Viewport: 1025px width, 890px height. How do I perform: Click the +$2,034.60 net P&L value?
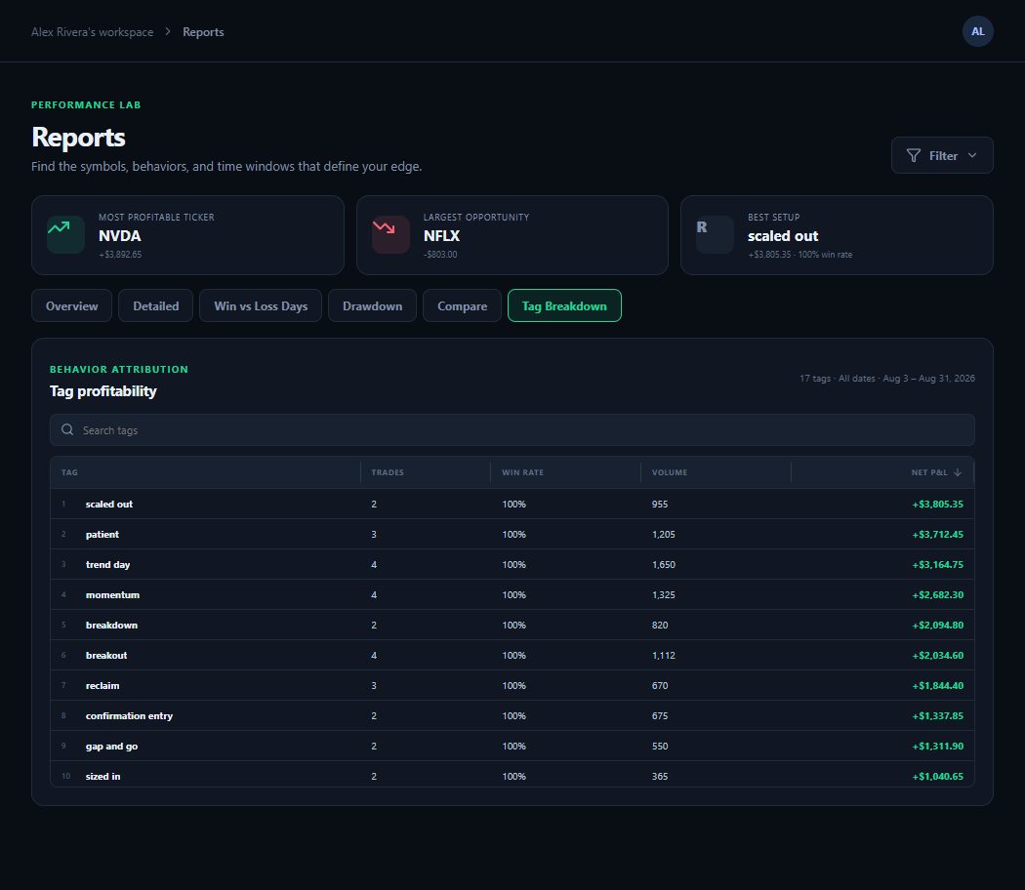click(937, 656)
